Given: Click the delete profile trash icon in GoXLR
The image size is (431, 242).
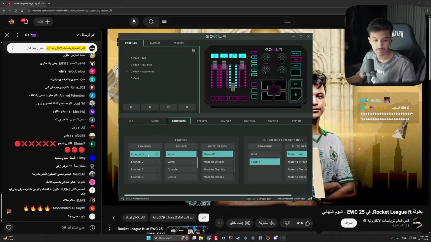Looking at the screenshot, I should point(187,107).
